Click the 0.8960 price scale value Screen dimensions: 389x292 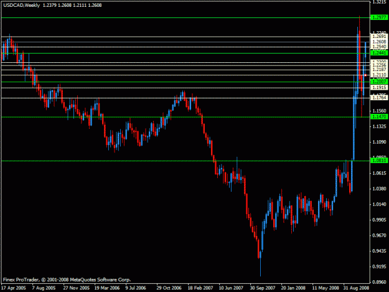(380, 282)
